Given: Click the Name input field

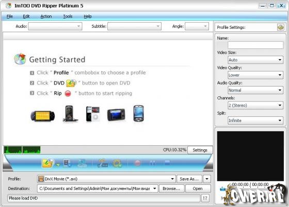Looking at the screenshot, I should click(x=255, y=45).
